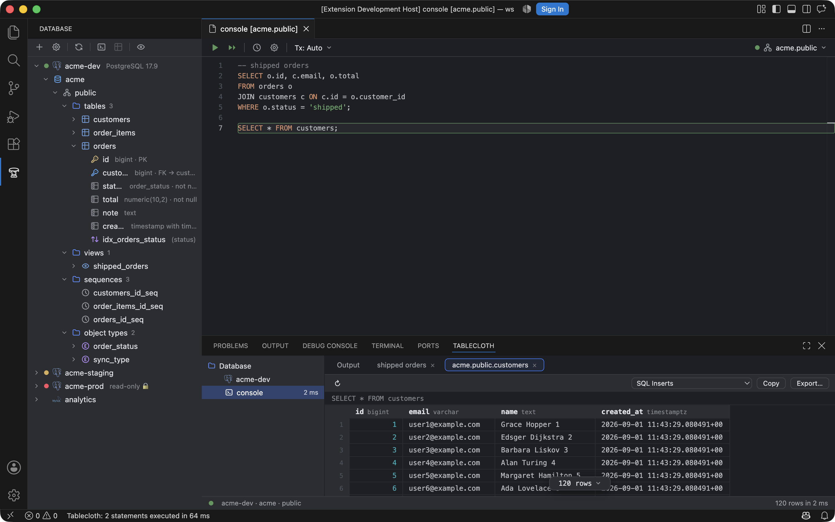Add a new database connection
The height and width of the screenshot is (522, 835).
(39, 47)
